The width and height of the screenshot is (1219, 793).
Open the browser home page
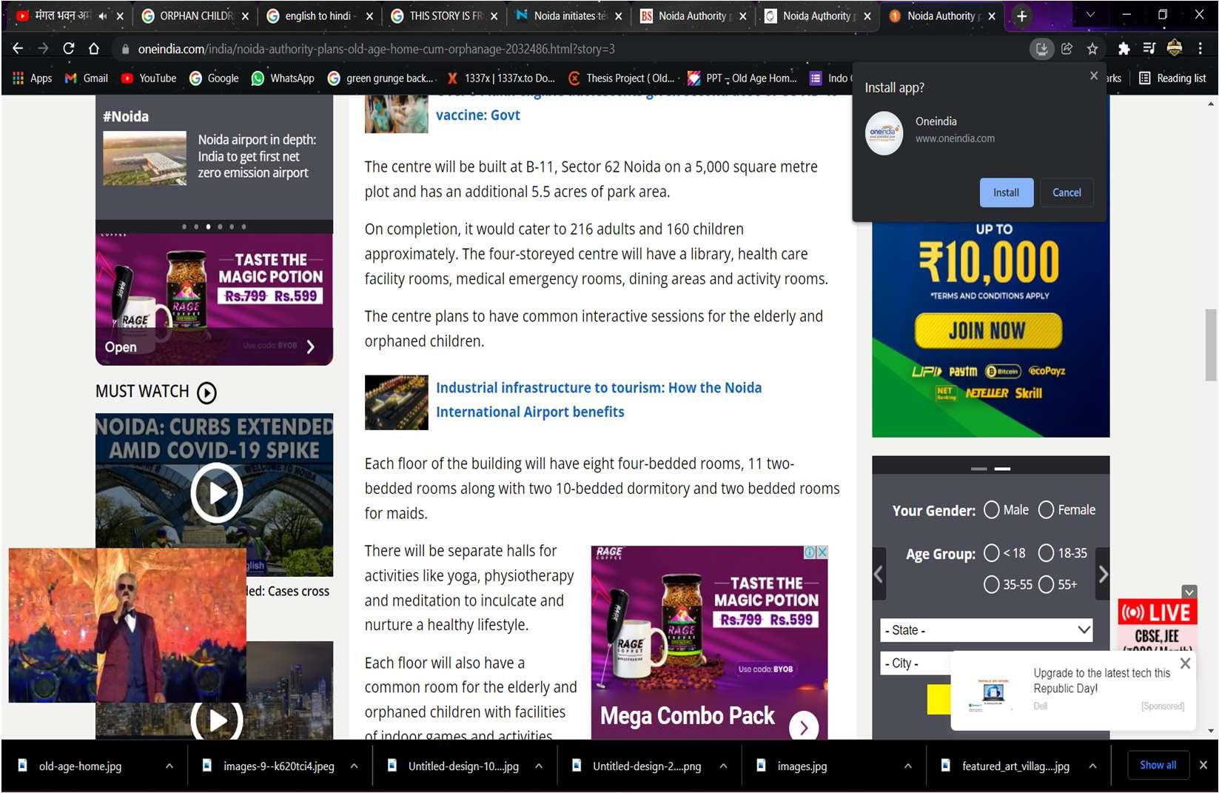click(94, 49)
